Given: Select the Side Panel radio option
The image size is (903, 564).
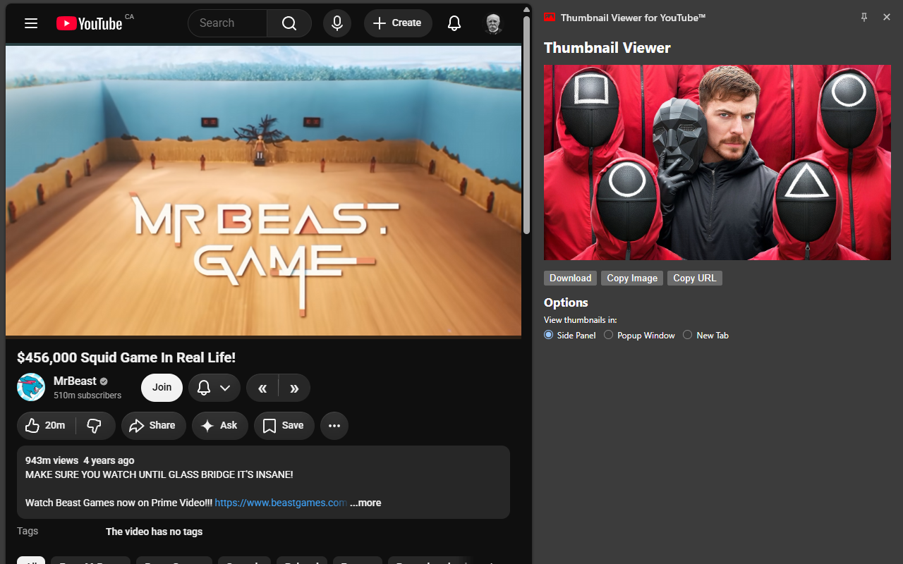Looking at the screenshot, I should pos(549,335).
